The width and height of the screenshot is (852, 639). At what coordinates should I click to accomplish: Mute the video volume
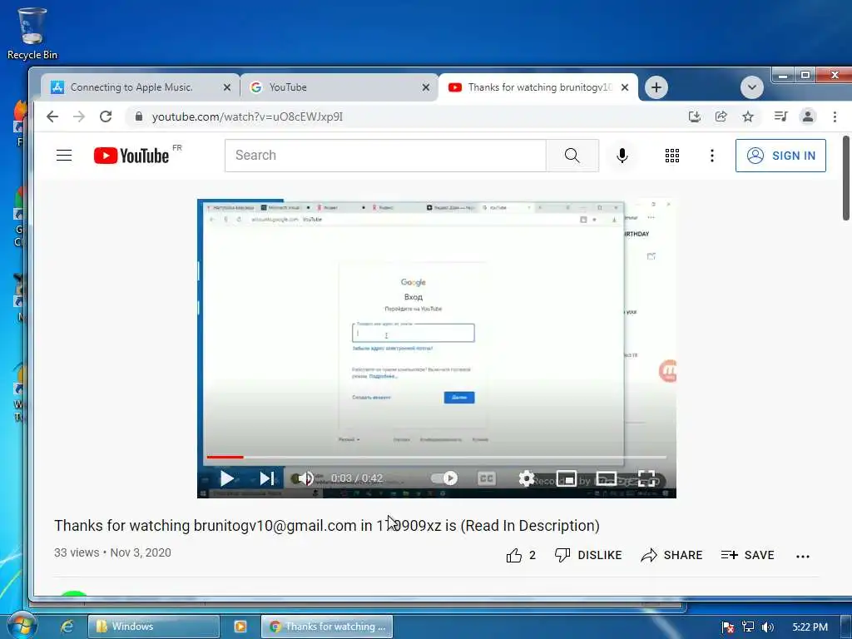click(305, 478)
